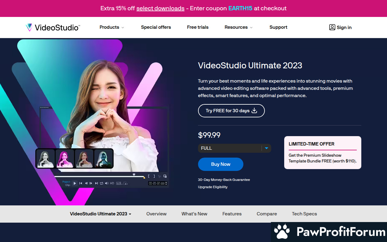Viewport: 387px width, 242px height.
Task: Follow the select downloads link in the banner
Action: (x=160, y=8)
